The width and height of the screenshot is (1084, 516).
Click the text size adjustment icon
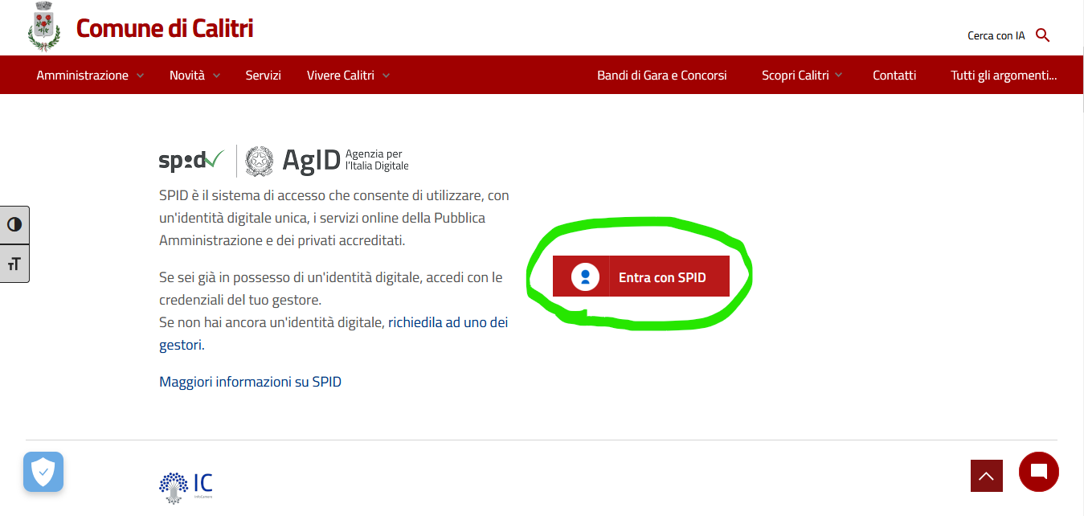pyautogui.click(x=14, y=264)
